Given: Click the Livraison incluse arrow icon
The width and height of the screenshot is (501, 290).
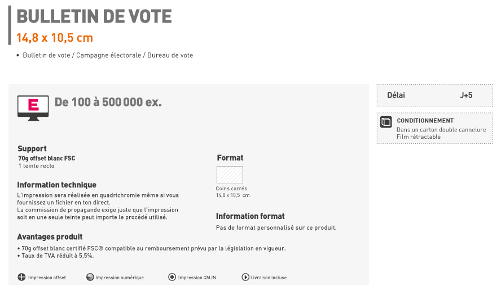Looking at the screenshot, I should tap(245, 277).
